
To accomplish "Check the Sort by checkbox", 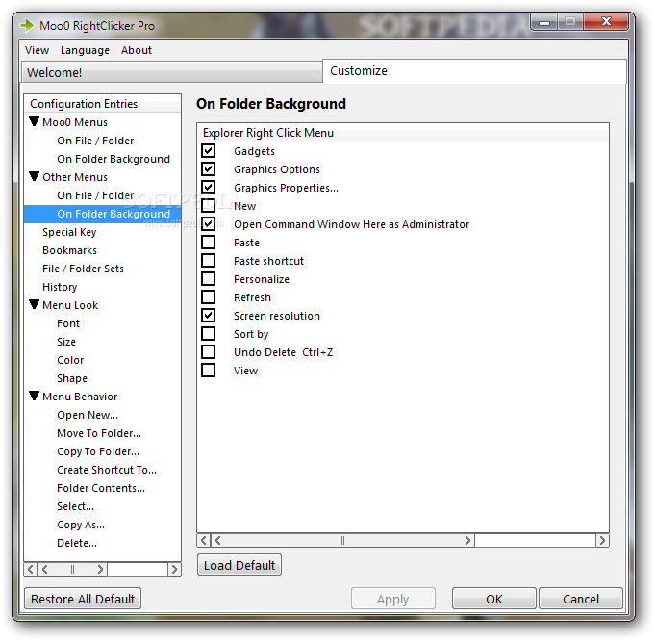I will point(208,334).
